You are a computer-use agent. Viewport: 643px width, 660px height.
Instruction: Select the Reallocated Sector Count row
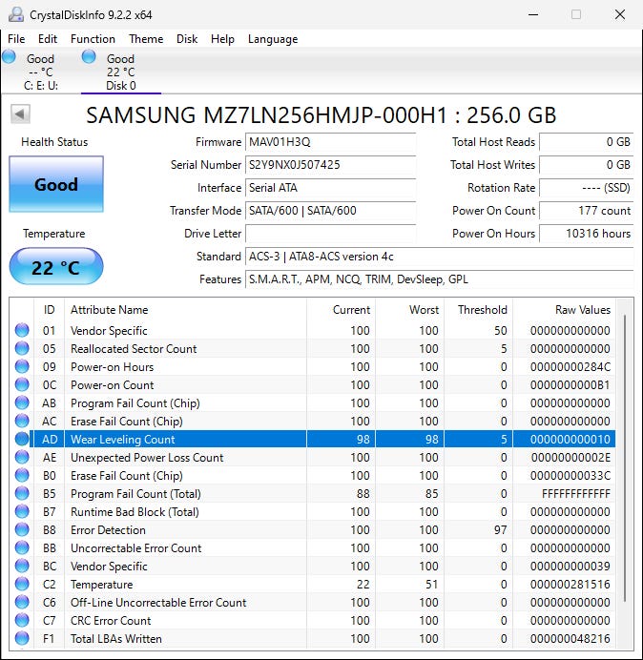pyautogui.click(x=313, y=348)
